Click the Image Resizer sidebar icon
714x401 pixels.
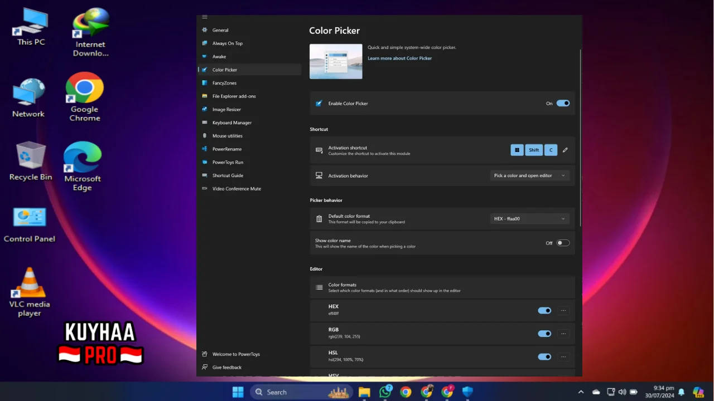(x=205, y=109)
